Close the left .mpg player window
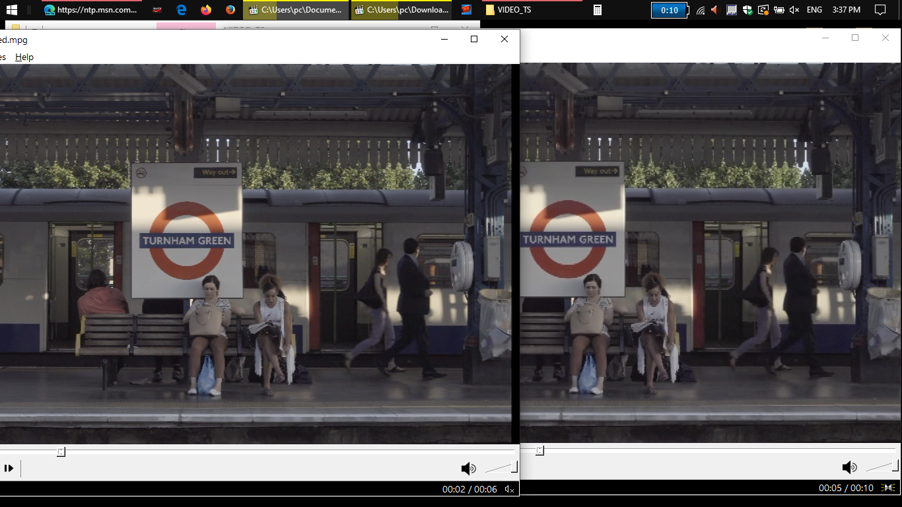The height and width of the screenshot is (507, 902). [x=504, y=39]
